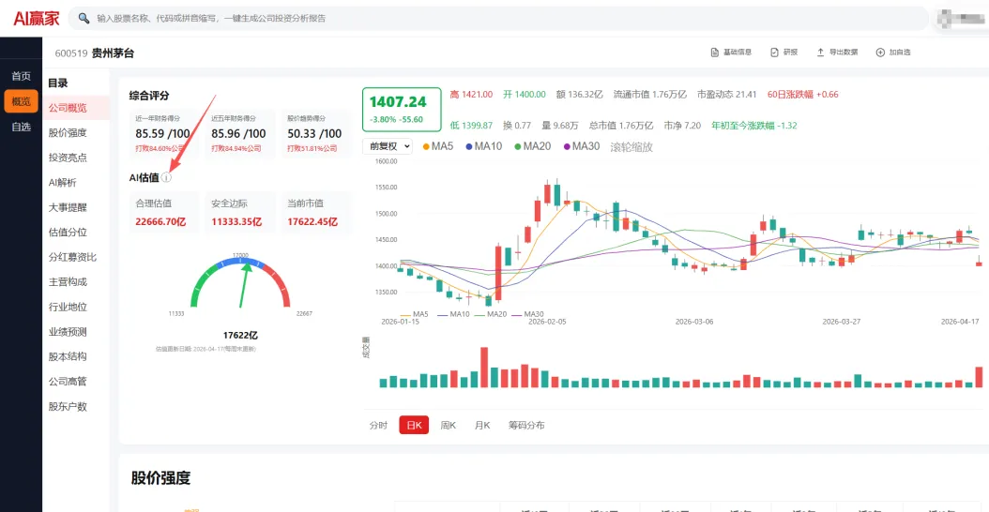Image resolution: width=989 pixels, height=512 pixels.
Task: Click 安全边际 11333.35亿 card
Action: 239,213
